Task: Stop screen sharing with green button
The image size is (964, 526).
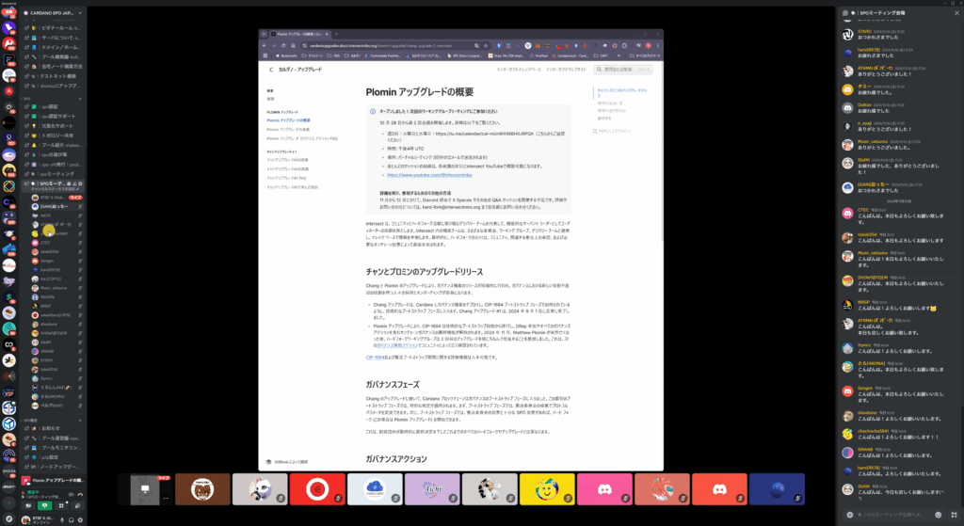Action: [x=44, y=505]
